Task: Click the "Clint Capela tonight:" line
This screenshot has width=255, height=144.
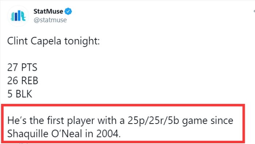Action: pos(54,41)
